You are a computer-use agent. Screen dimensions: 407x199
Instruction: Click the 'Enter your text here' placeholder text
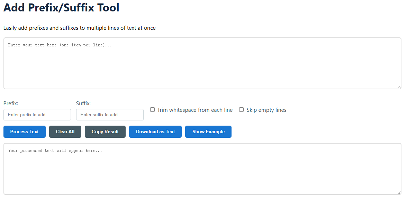(60, 45)
